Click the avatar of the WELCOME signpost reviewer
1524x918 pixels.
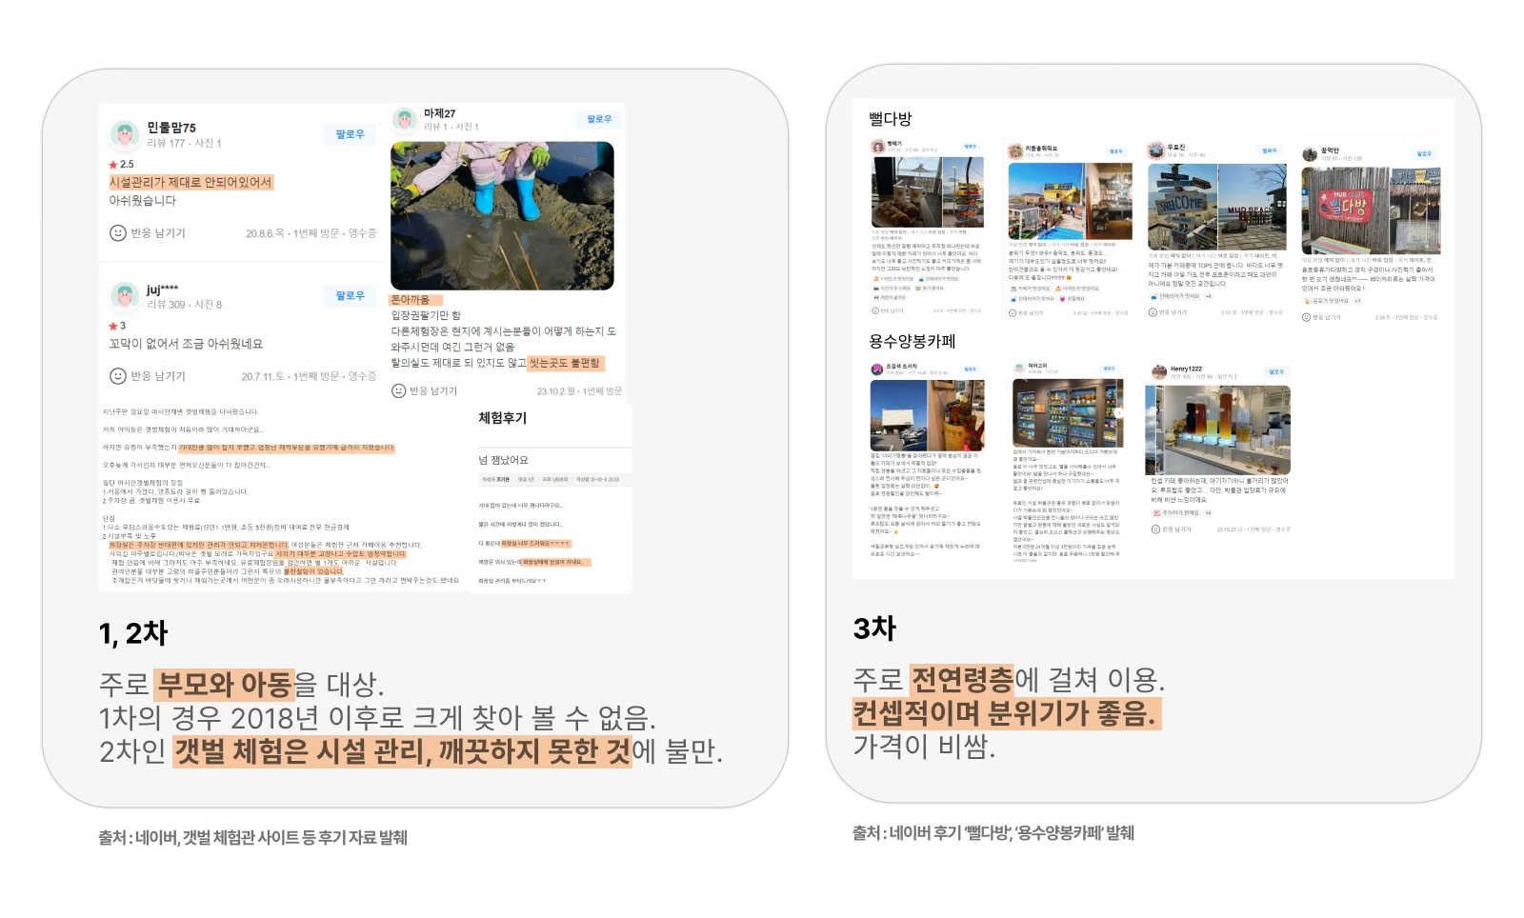tap(1156, 150)
